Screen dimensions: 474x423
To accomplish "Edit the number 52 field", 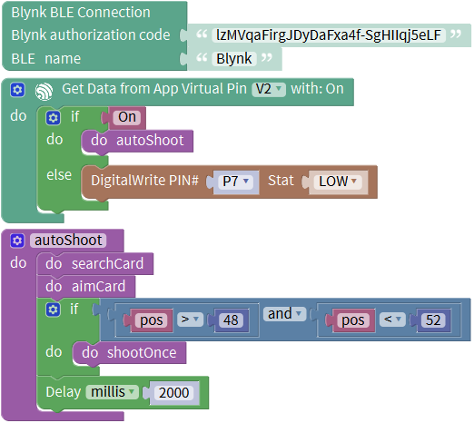I will [x=433, y=320].
